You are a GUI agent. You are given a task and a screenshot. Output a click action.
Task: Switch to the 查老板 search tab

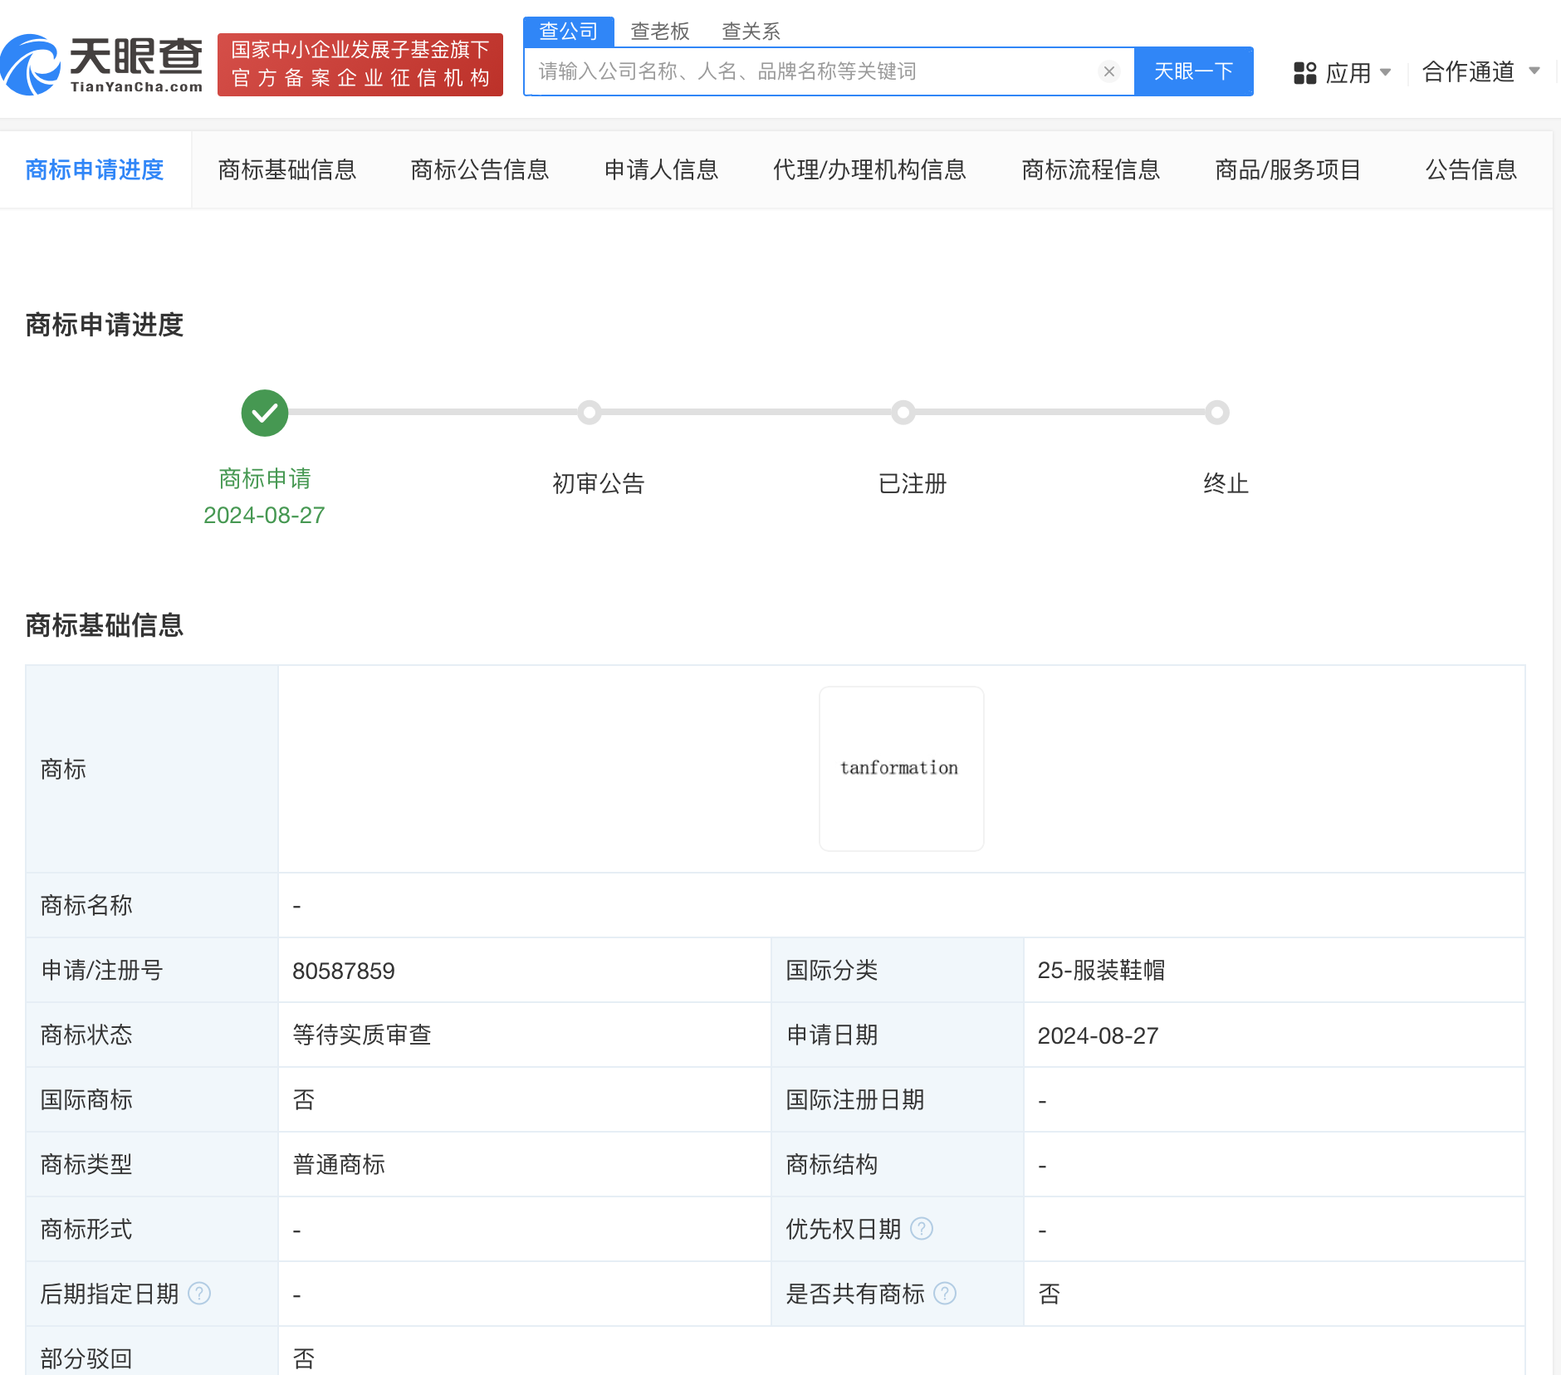pyautogui.click(x=660, y=31)
